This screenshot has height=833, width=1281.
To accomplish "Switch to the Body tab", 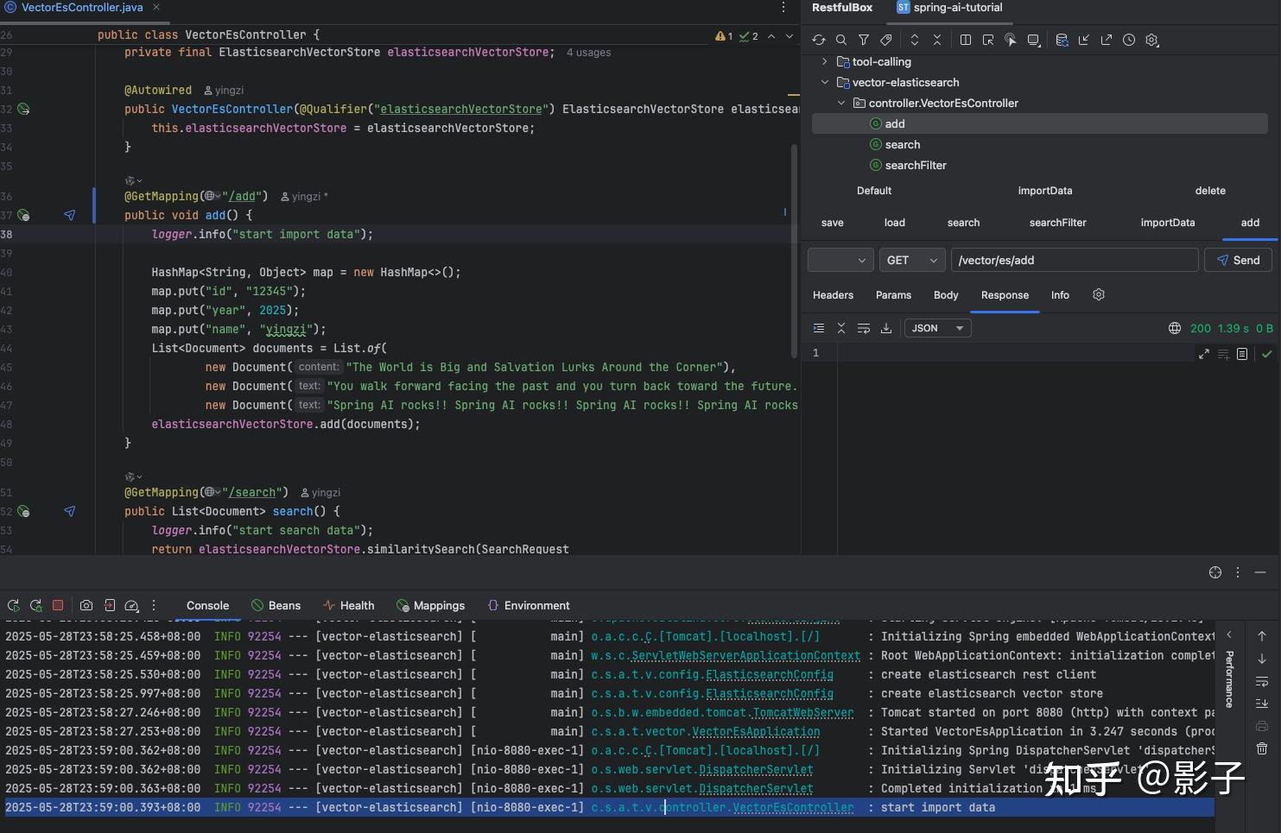I will (946, 295).
